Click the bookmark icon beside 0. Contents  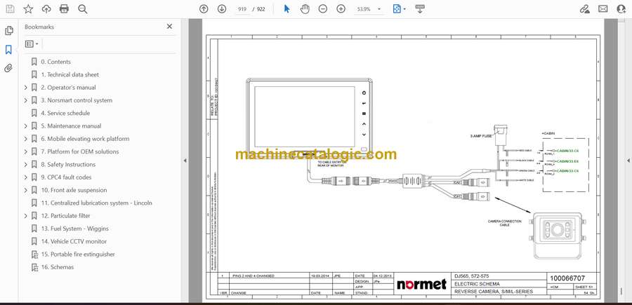(34, 62)
